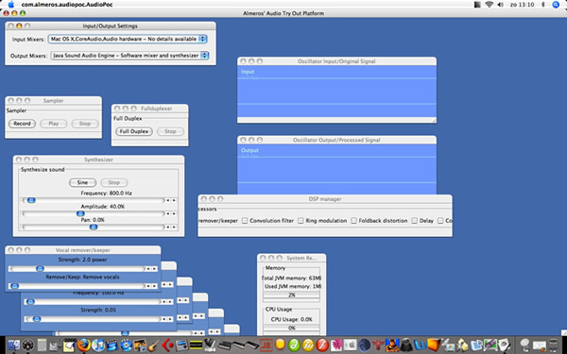Click the clock showing zo 13:10
The height and width of the screenshot is (354, 567).
click(x=521, y=5)
